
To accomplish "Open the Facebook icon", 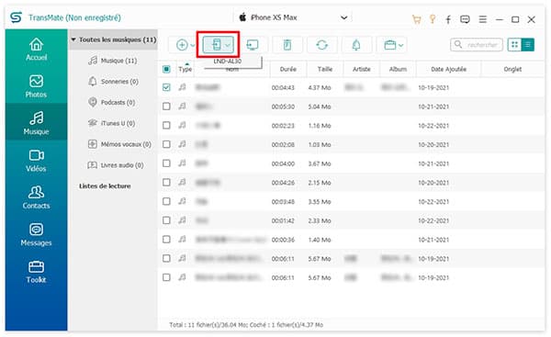I will [x=448, y=19].
